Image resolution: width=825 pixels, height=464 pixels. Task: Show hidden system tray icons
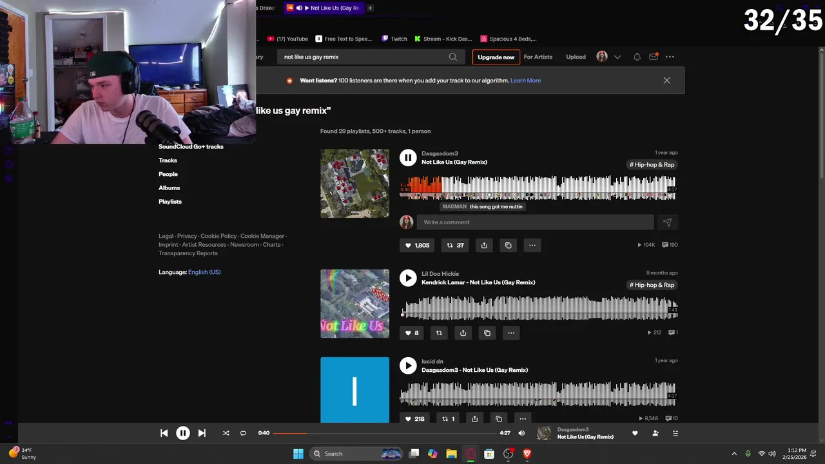[x=733, y=454]
